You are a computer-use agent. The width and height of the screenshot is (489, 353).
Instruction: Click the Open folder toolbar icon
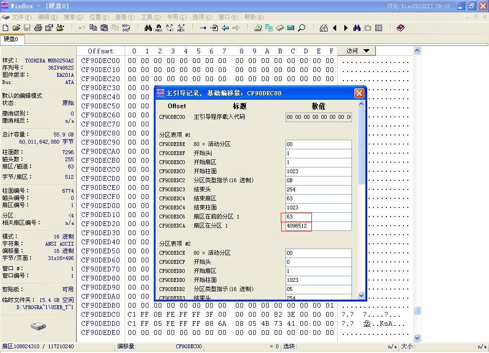(x=60, y=28)
